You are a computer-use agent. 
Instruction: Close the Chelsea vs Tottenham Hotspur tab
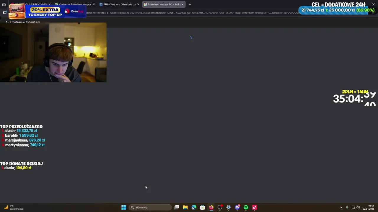(x=94, y=4)
